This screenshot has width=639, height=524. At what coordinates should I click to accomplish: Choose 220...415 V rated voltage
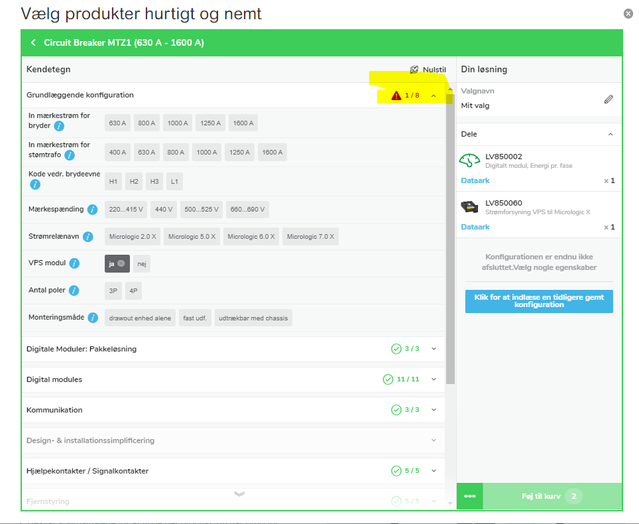[126, 210]
